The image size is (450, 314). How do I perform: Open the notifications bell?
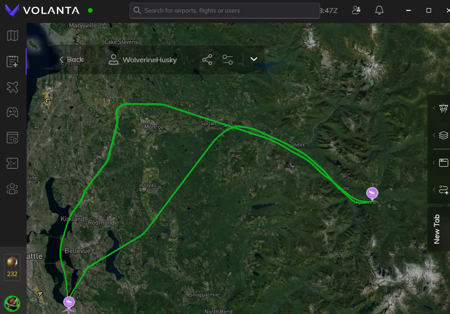[x=379, y=10]
